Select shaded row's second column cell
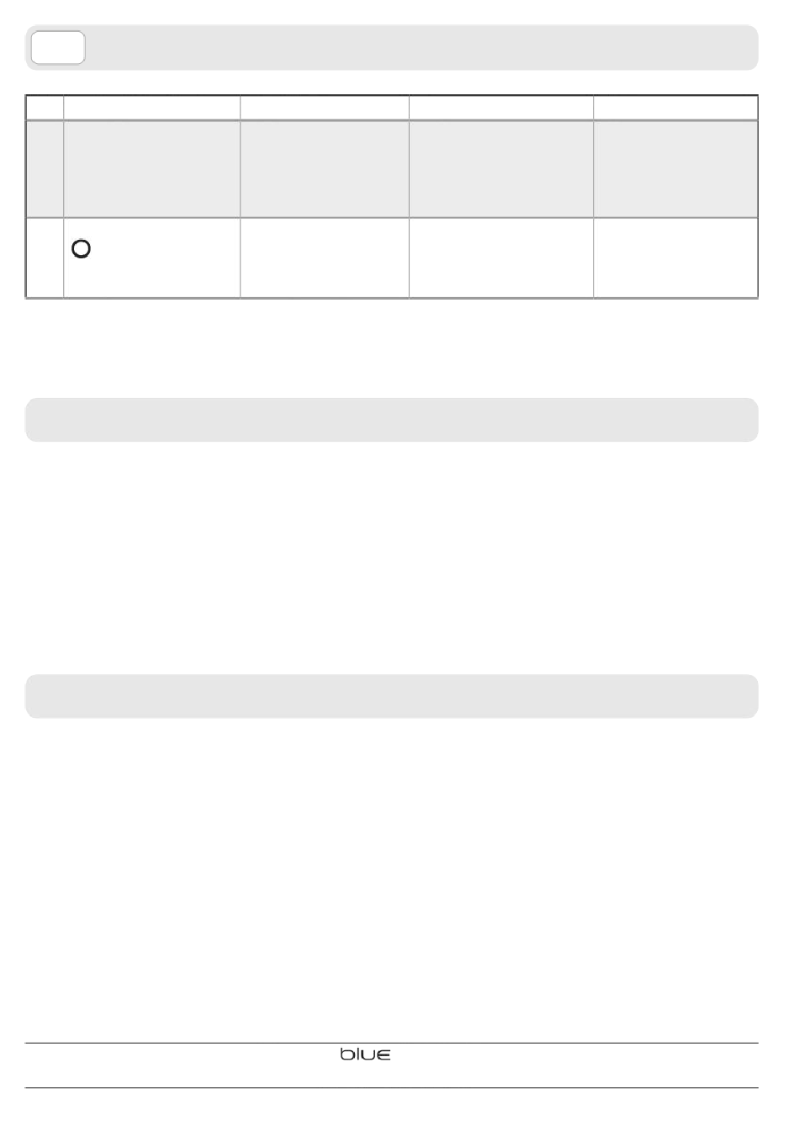The image size is (799, 1142). pyautogui.click(x=151, y=169)
